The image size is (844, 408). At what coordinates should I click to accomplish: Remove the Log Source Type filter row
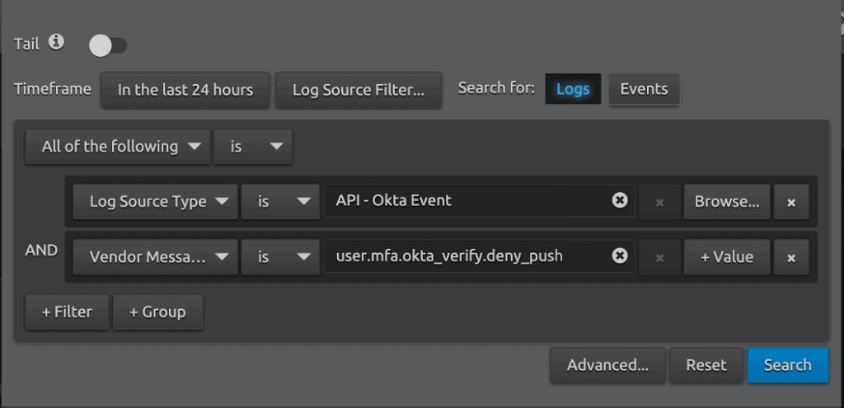[x=790, y=202]
